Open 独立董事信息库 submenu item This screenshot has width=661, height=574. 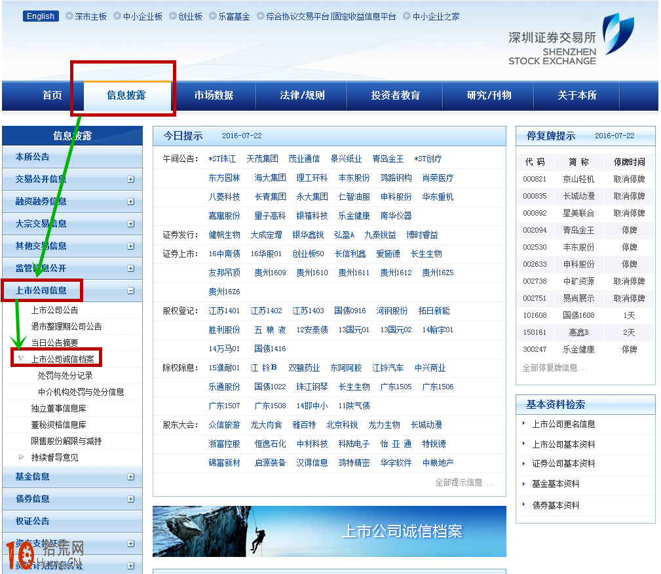(58, 408)
